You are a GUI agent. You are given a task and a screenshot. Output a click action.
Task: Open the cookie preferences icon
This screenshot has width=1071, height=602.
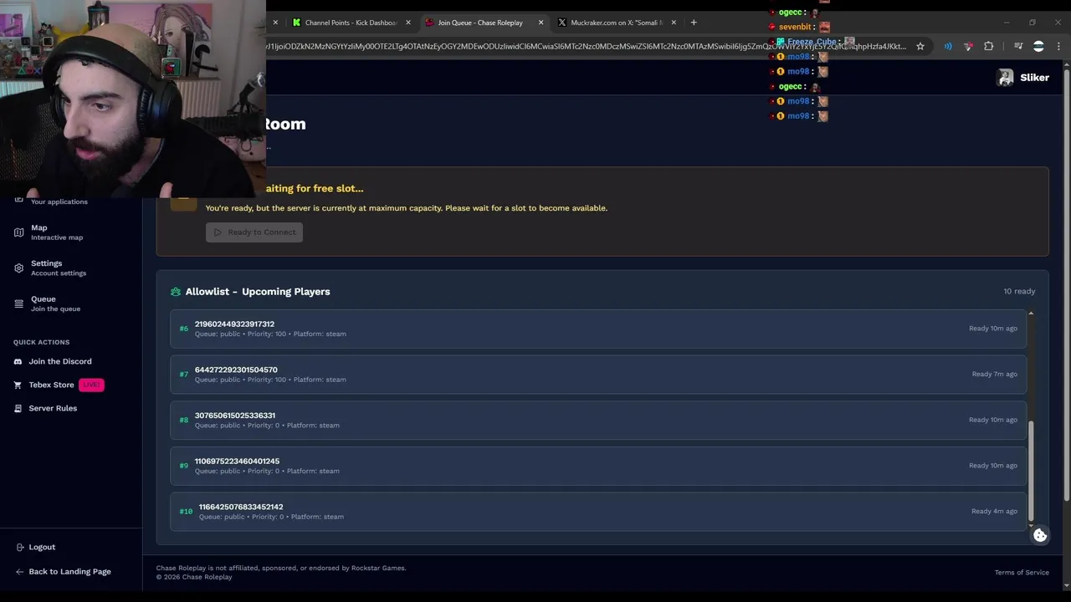(x=1040, y=535)
